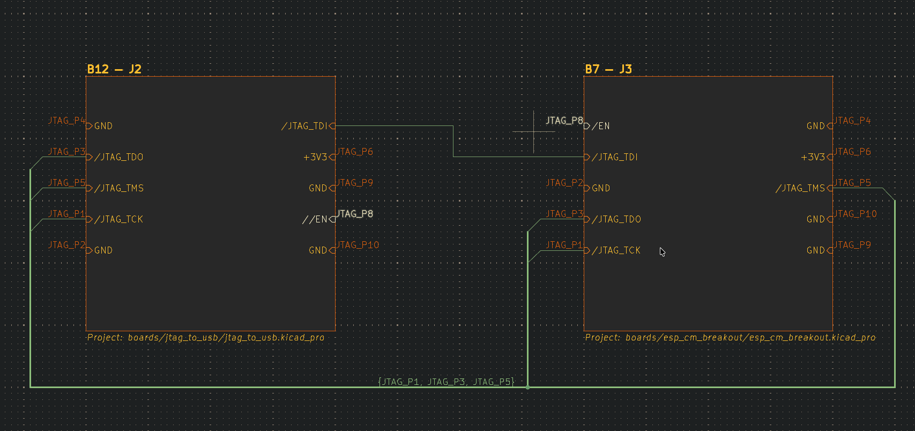Click label JTAG_P10 right of sheet B7
Viewport: 915px width, 431px height.
pyautogui.click(x=856, y=214)
